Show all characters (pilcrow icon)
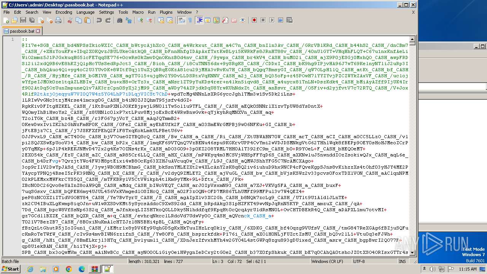Screen dimensions: 487x274 190,20
